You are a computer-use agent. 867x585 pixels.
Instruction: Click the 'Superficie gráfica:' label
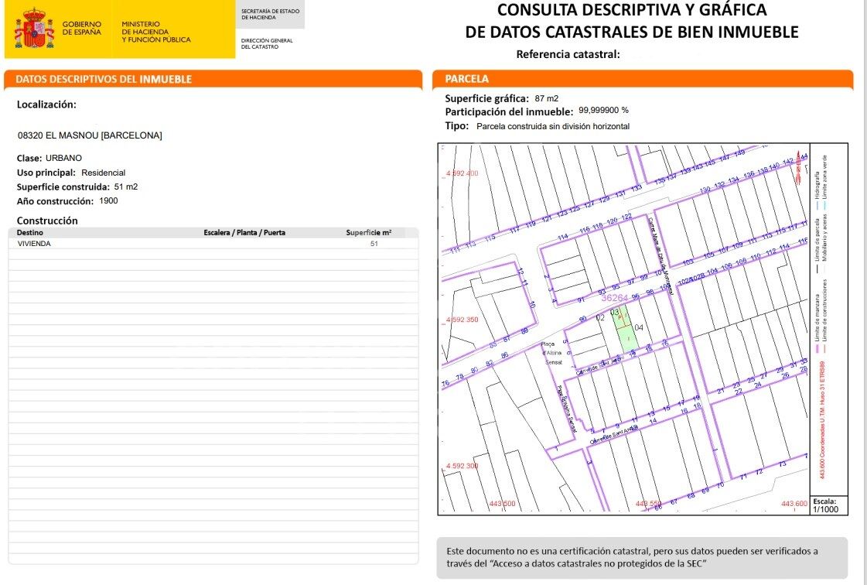[x=486, y=98]
